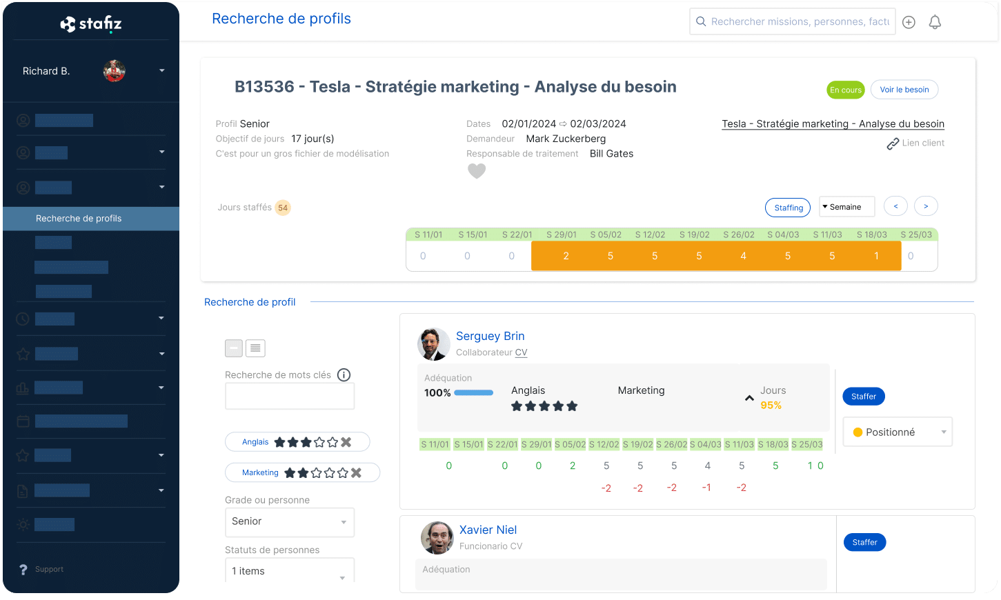Toggle the Staffing view button

click(788, 208)
